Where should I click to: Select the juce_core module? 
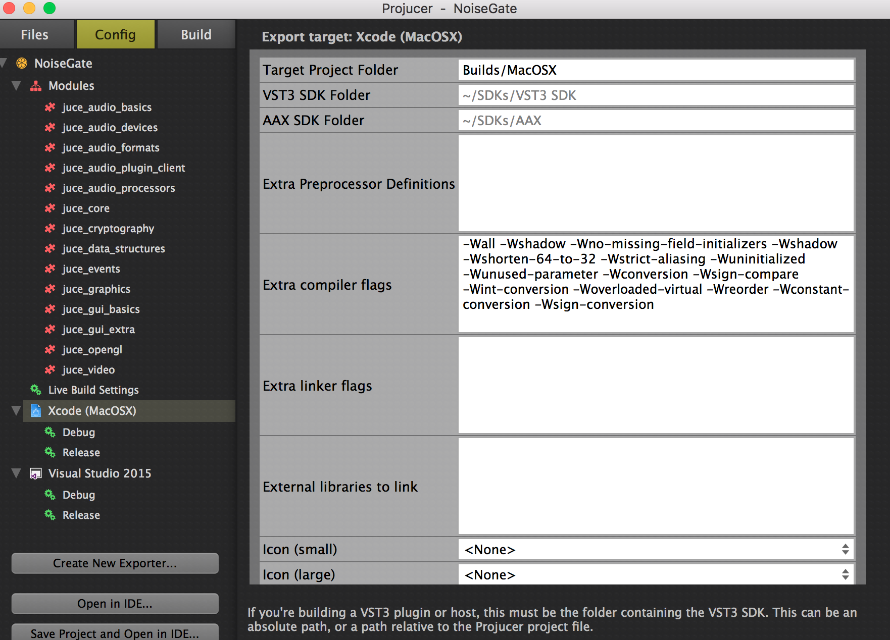tap(86, 208)
